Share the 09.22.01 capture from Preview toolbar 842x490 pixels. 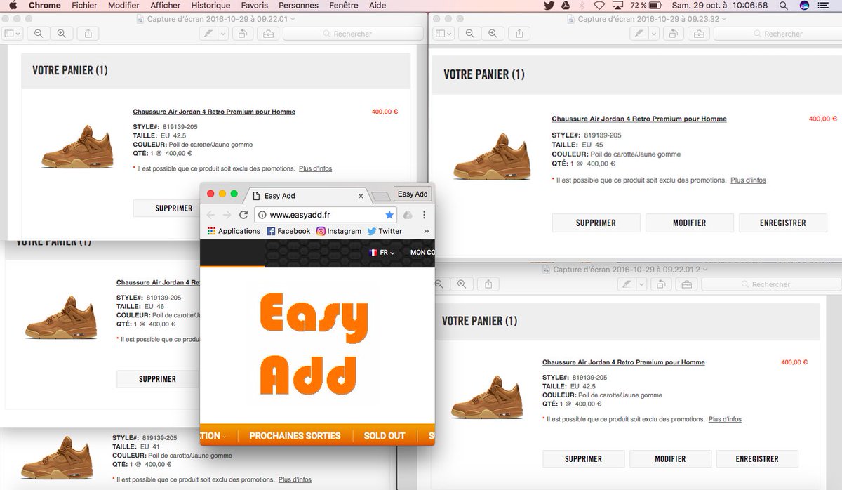click(x=88, y=33)
